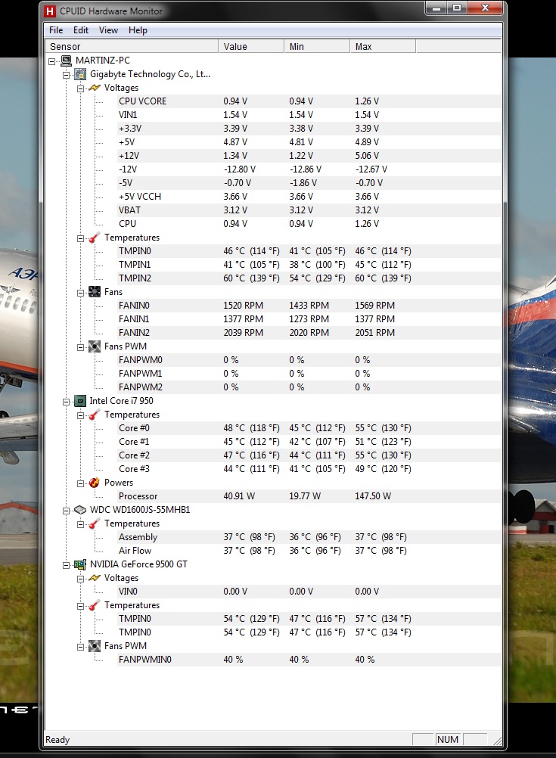The width and height of the screenshot is (556, 758).
Task: Click the window resize grip corner
Action: [x=496, y=740]
